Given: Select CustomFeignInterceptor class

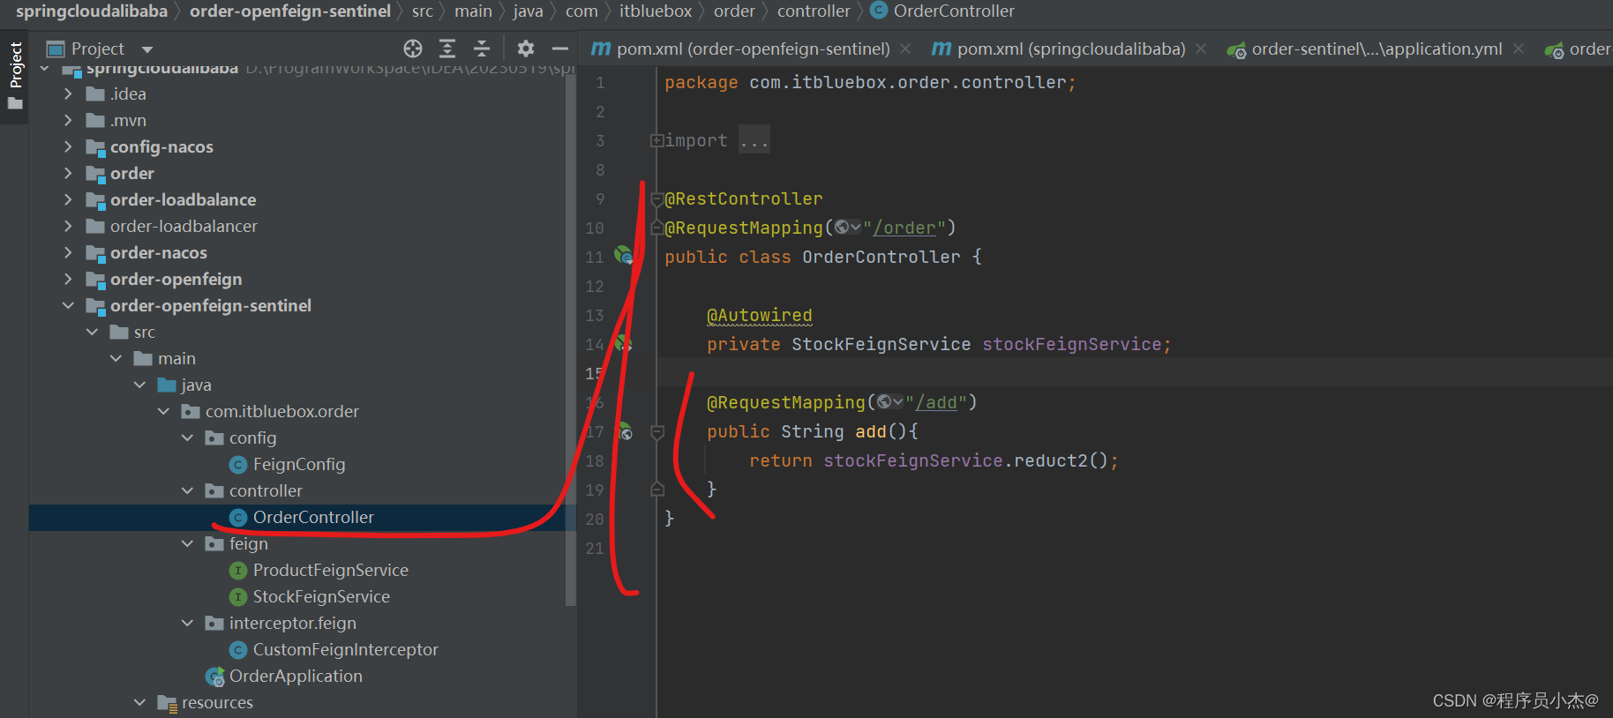Looking at the screenshot, I should (x=346, y=649).
